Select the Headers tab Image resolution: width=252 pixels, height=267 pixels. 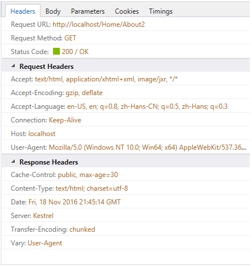pyautogui.click(x=23, y=11)
